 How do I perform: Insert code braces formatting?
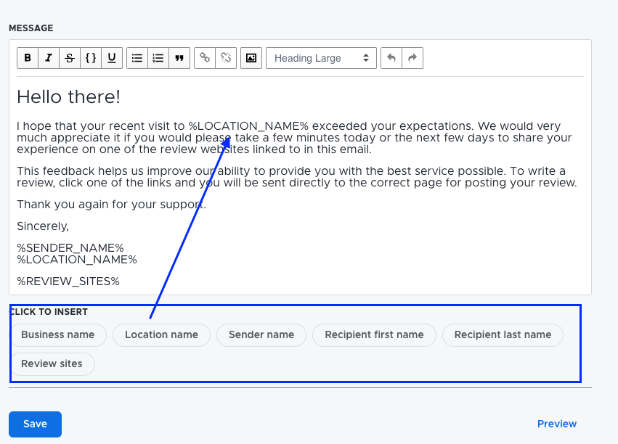click(91, 58)
